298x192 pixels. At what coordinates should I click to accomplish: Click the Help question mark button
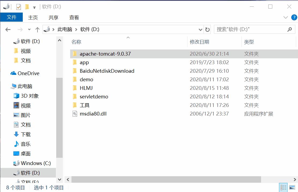pos(295,17)
